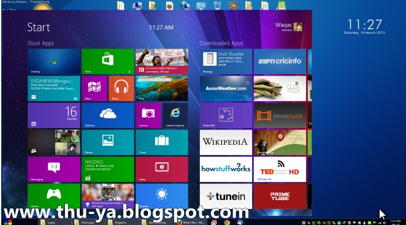Open the People tile with photo collage
This screenshot has height=225, width=406.
[x=54, y=142]
